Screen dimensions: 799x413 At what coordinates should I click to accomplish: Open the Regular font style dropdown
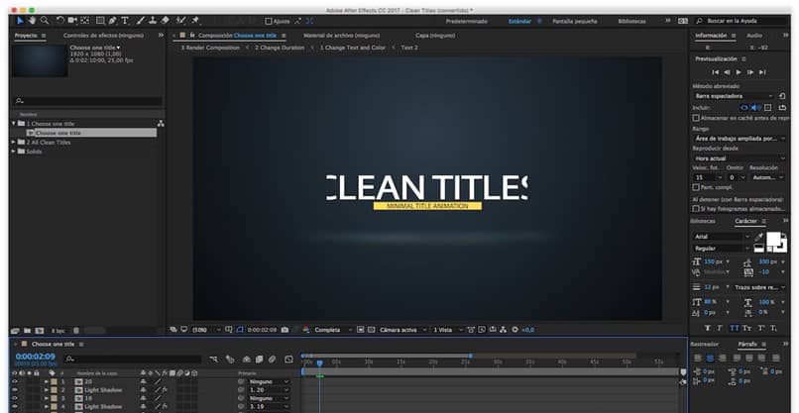coord(722,249)
